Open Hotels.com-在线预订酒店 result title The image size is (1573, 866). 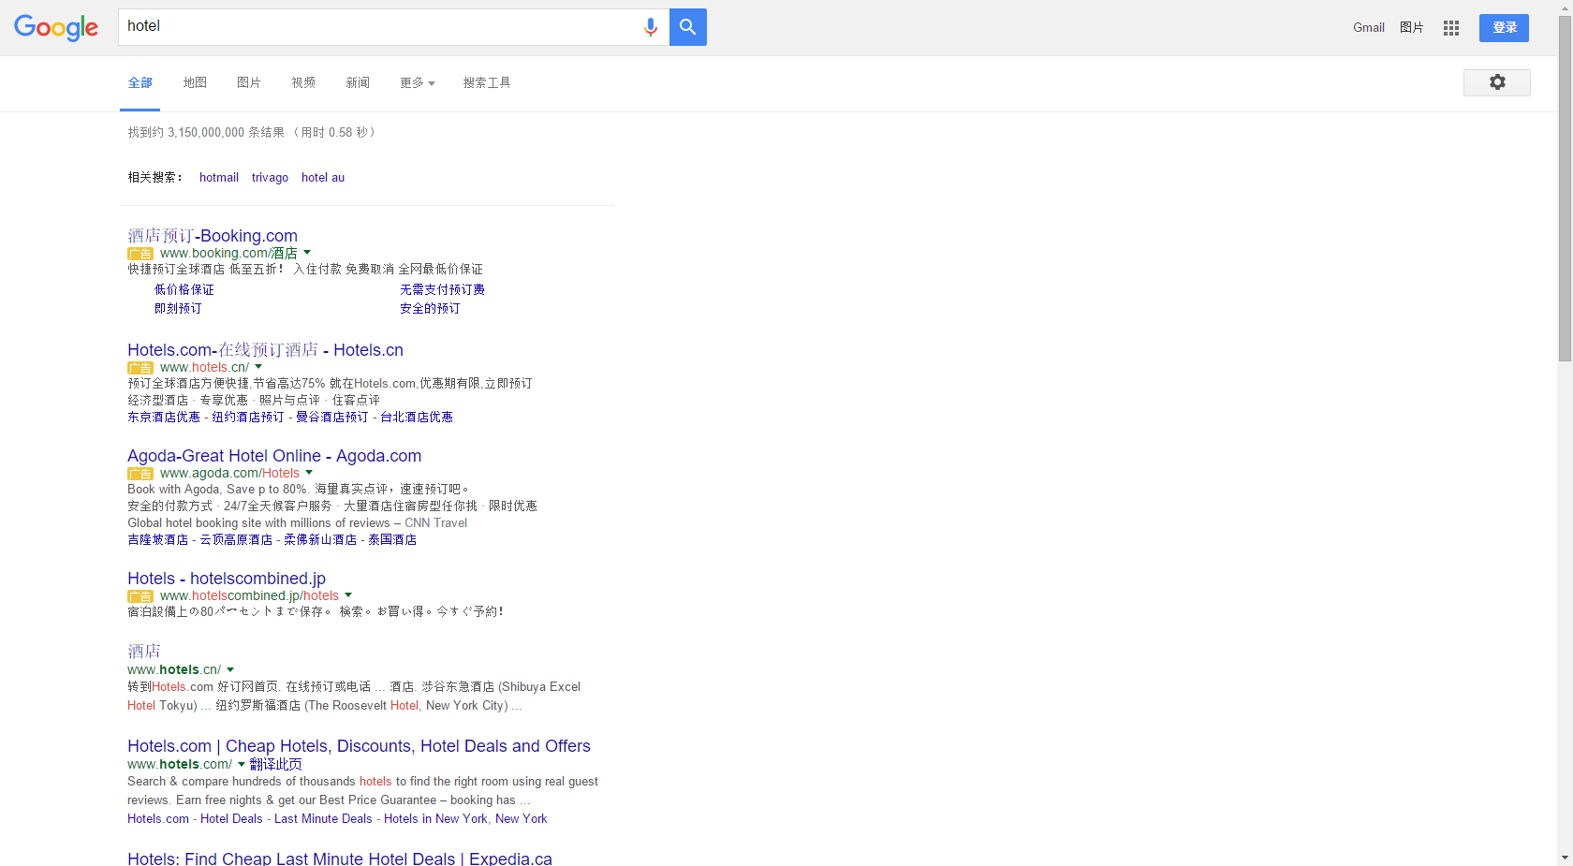[265, 350]
